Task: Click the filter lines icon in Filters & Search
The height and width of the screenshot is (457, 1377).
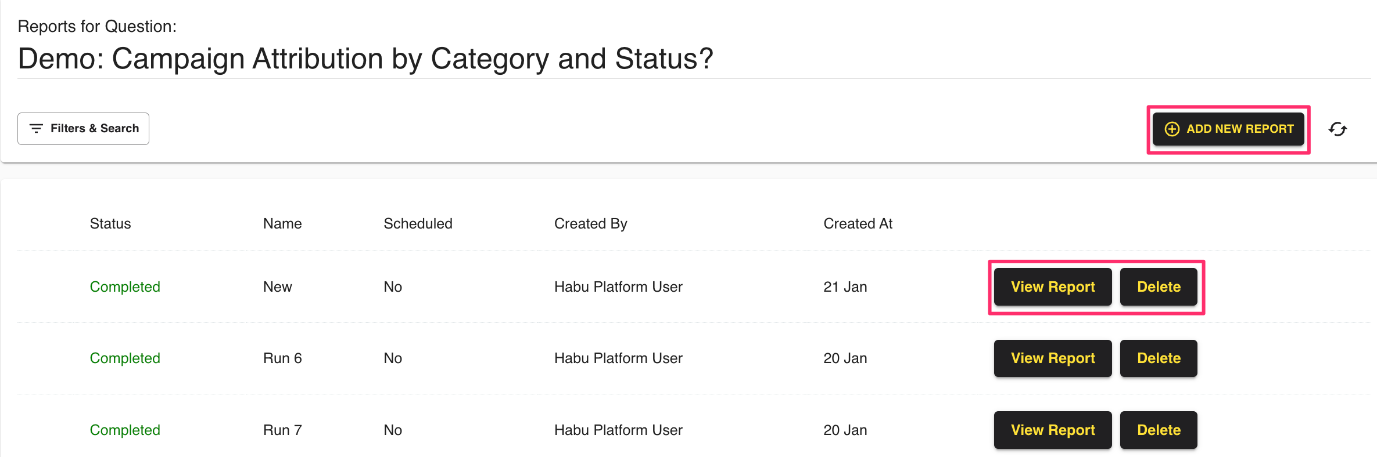Action: [x=36, y=129]
